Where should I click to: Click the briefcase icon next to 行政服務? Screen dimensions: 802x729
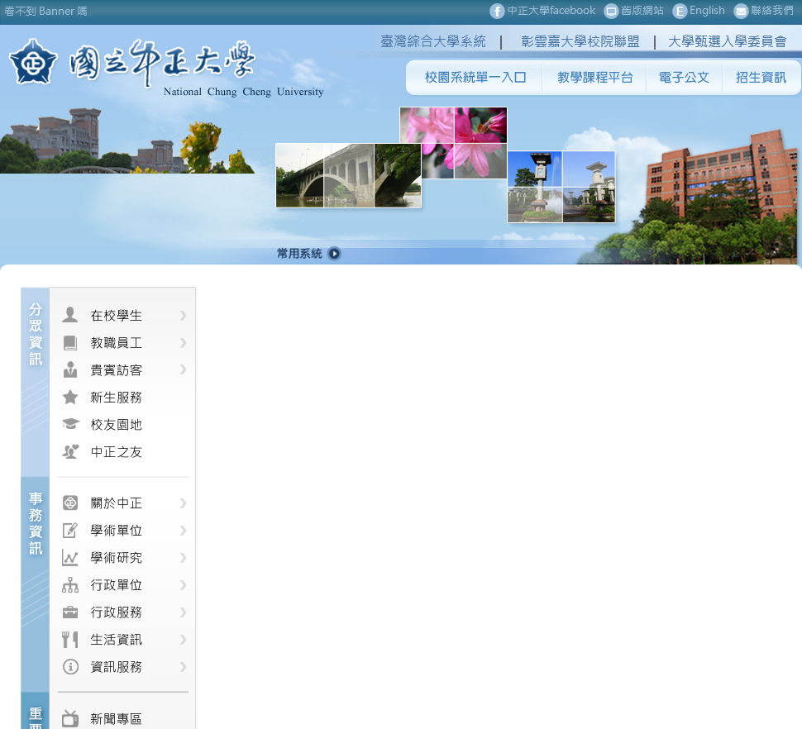pyautogui.click(x=70, y=612)
